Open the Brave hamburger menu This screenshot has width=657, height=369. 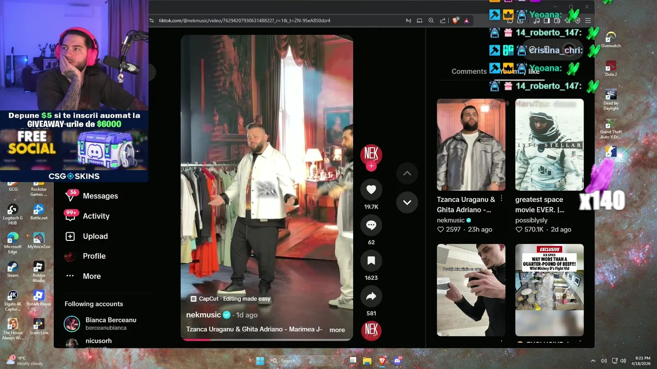click(x=588, y=20)
